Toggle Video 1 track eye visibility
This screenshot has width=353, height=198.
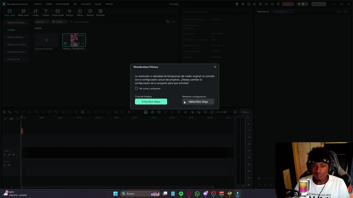pos(14,155)
